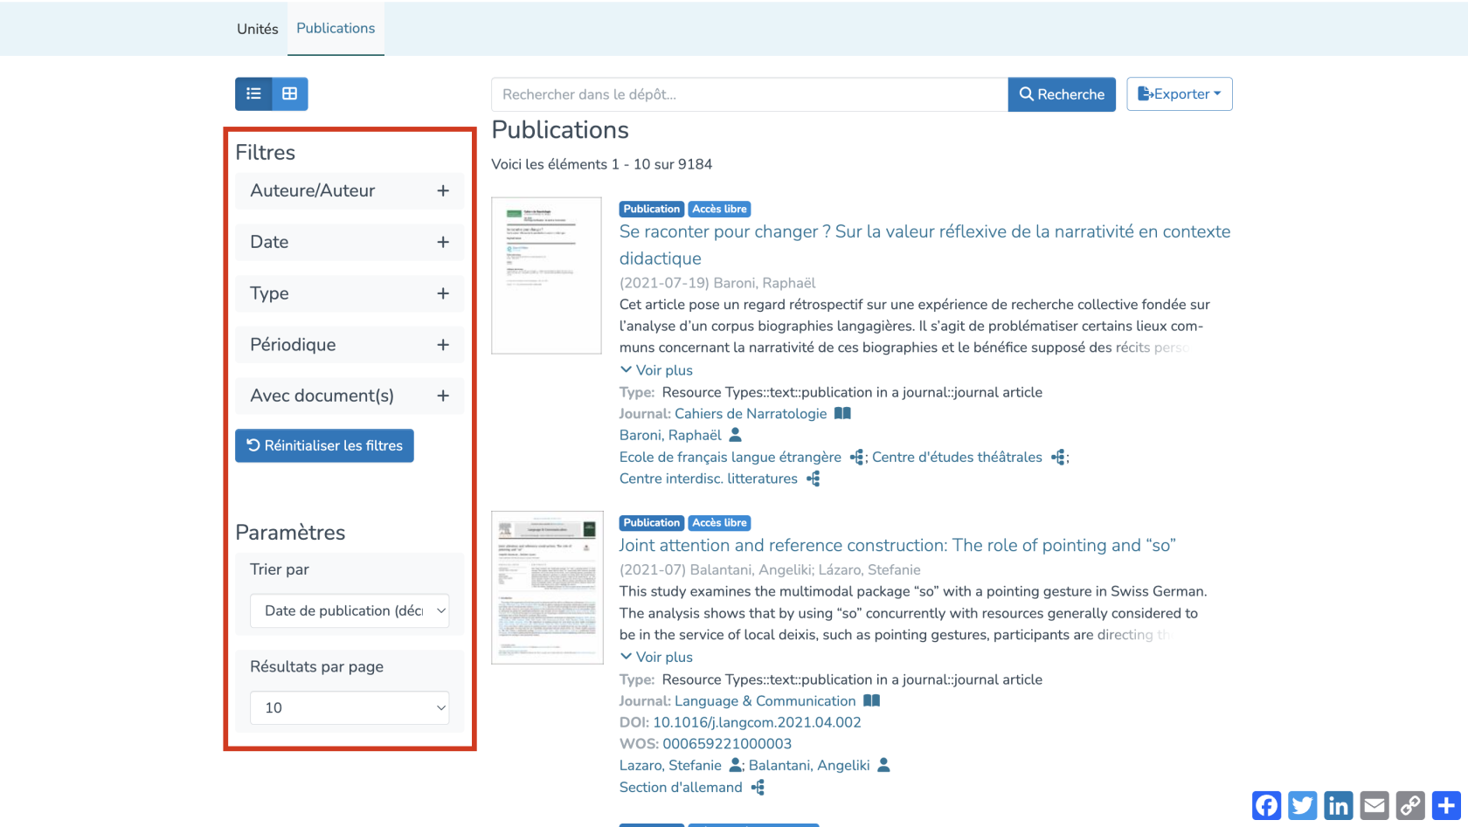The height and width of the screenshot is (827, 1468).
Task: Open the Exporter dropdown menu
Action: coord(1179,94)
